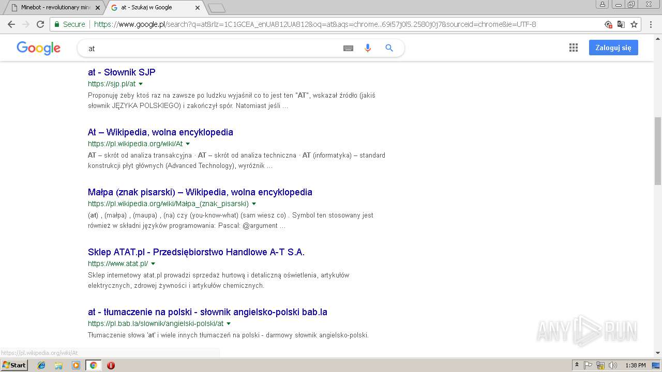The image size is (662, 372).
Task: Open the bab.la 'at - tłumaczenie na polski' result
Action: coord(207,312)
